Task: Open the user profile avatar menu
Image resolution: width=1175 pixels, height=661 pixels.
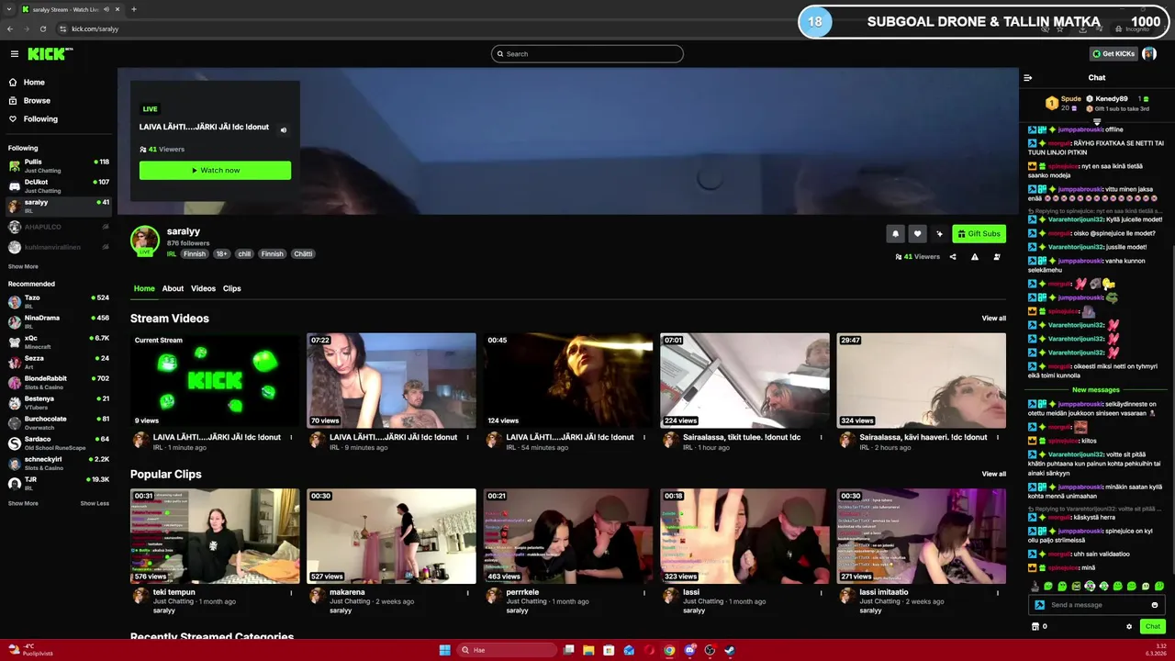Action: tap(1149, 54)
